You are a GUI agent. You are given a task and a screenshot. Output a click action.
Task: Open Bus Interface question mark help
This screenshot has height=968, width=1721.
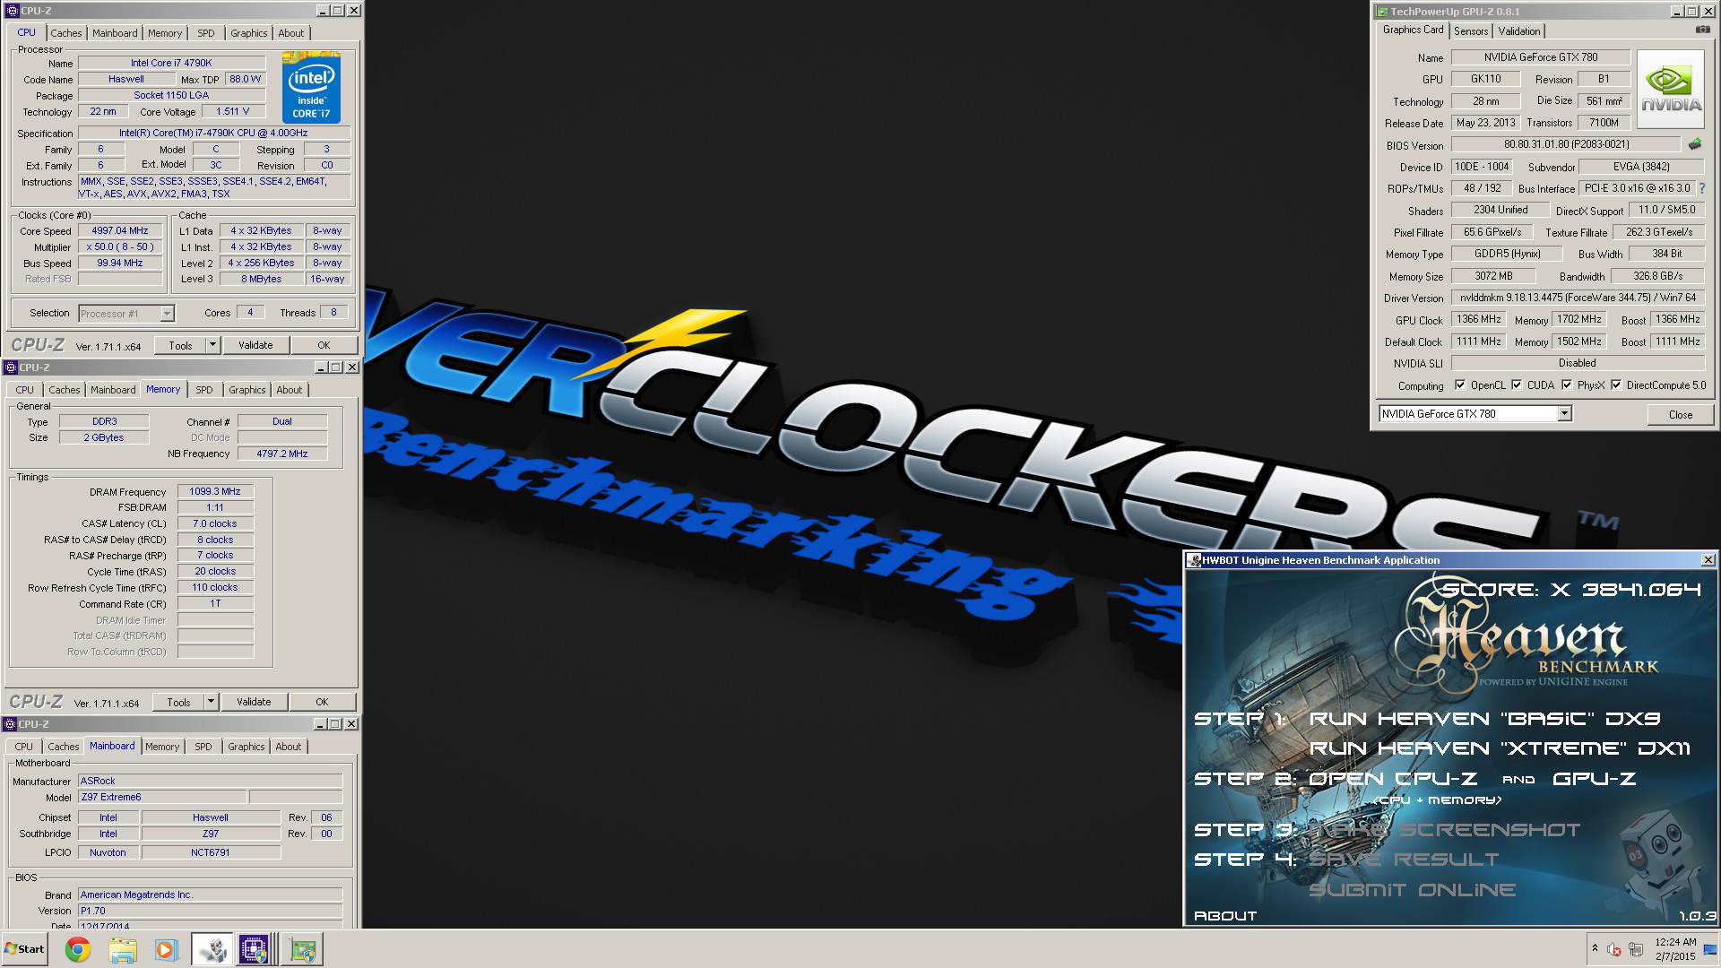1701,188
